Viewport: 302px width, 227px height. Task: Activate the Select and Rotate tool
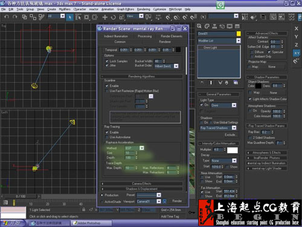coord(113,18)
